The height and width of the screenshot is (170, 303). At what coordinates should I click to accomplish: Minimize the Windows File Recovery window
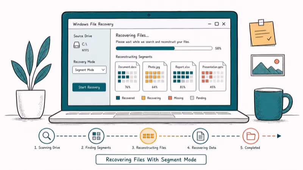[210, 24]
